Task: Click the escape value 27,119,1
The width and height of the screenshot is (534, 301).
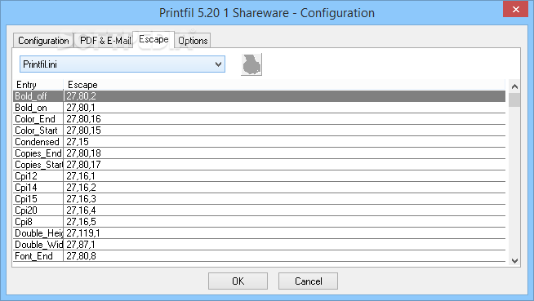Action: click(x=83, y=233)
